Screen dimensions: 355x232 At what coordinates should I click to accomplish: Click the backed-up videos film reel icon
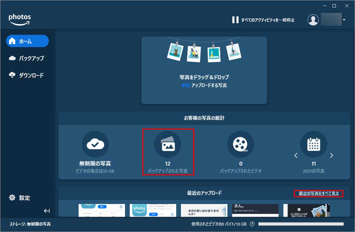coord(240,144)
